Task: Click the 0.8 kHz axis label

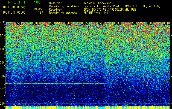Action: (2, 76)
